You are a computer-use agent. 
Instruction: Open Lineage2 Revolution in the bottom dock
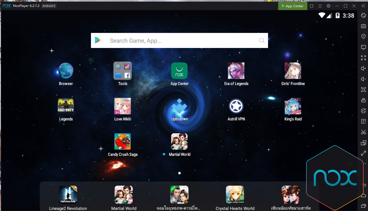click(68, 195)
